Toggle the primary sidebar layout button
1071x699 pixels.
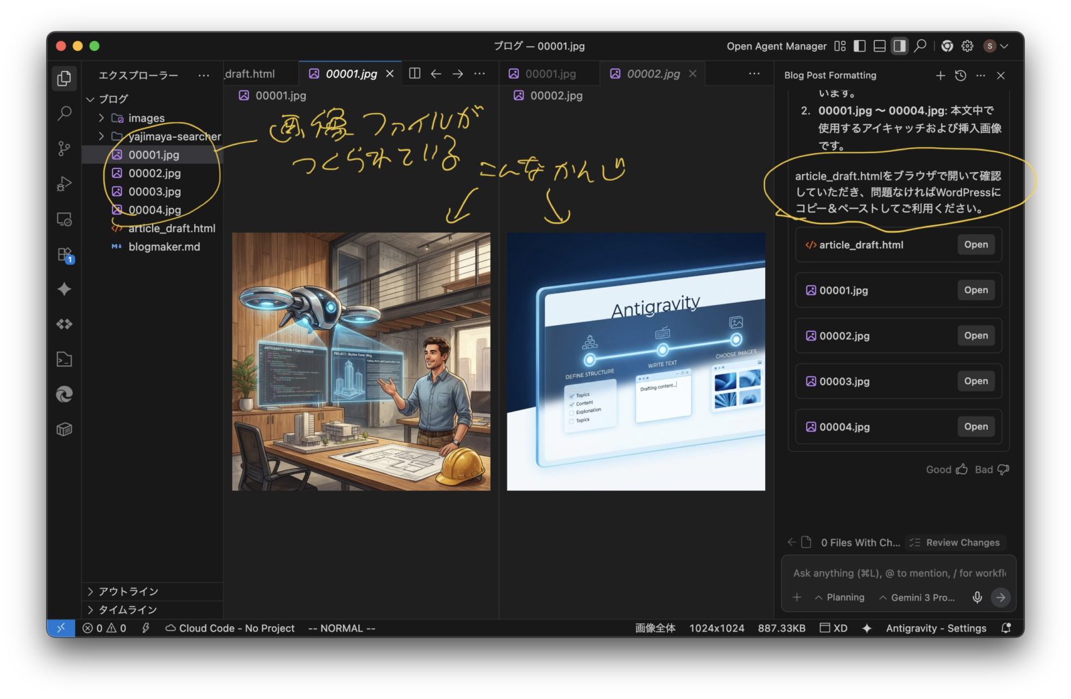(x=860, y=46)
